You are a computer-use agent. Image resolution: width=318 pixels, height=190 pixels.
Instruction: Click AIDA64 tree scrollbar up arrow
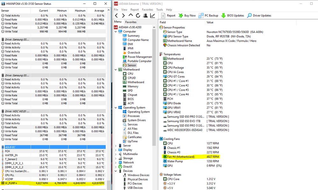(x=154, y=27)
